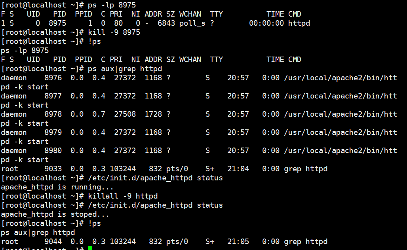Click the first '/etc/init.d/apache_httpd status' command

[x=155, y=178]
